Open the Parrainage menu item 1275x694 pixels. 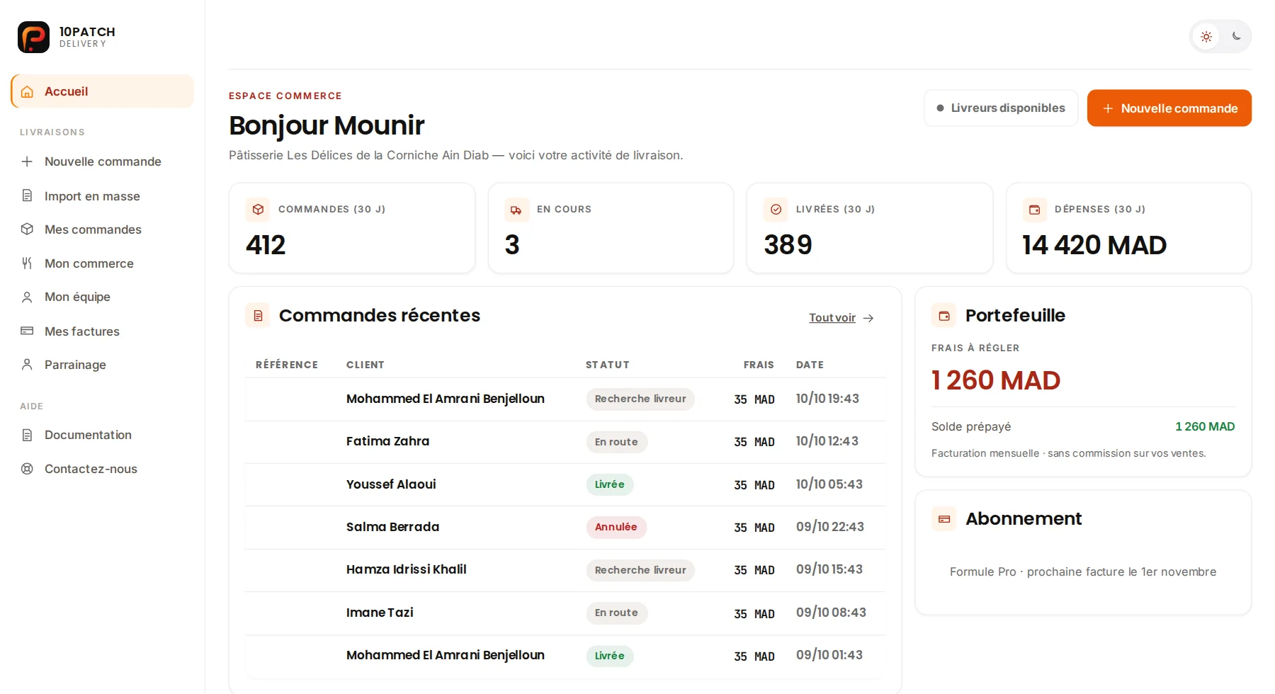(x=103, y=365)
